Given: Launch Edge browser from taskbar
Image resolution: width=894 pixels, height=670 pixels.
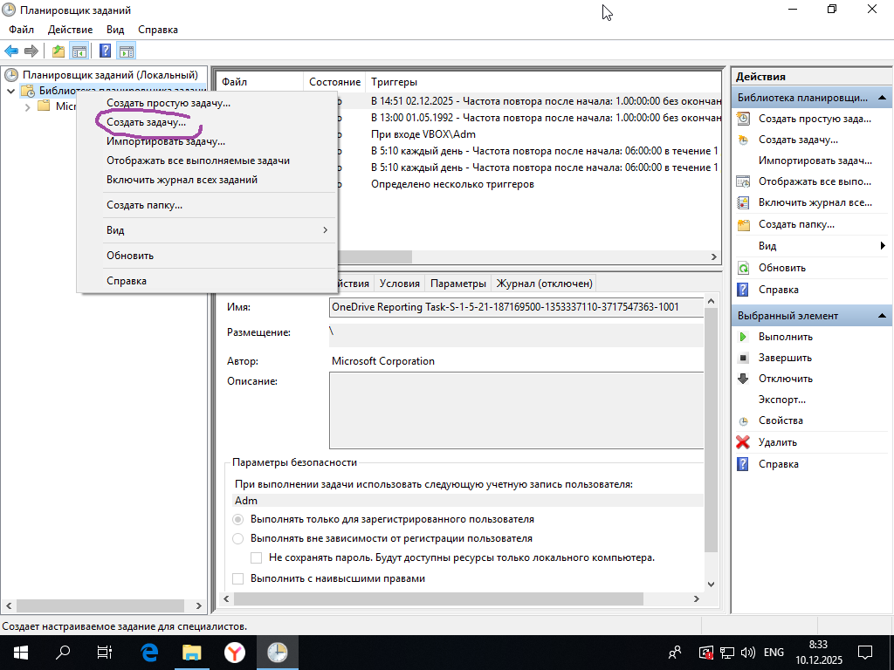Looking at the screenshot, I should pos(148,653).
